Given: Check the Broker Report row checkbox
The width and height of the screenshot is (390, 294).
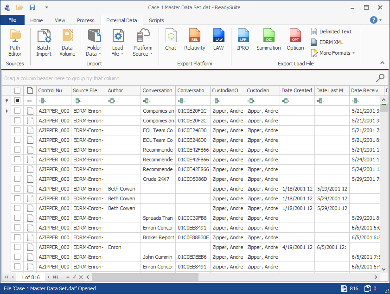Looking at the screenshot, I should (18, 237).
